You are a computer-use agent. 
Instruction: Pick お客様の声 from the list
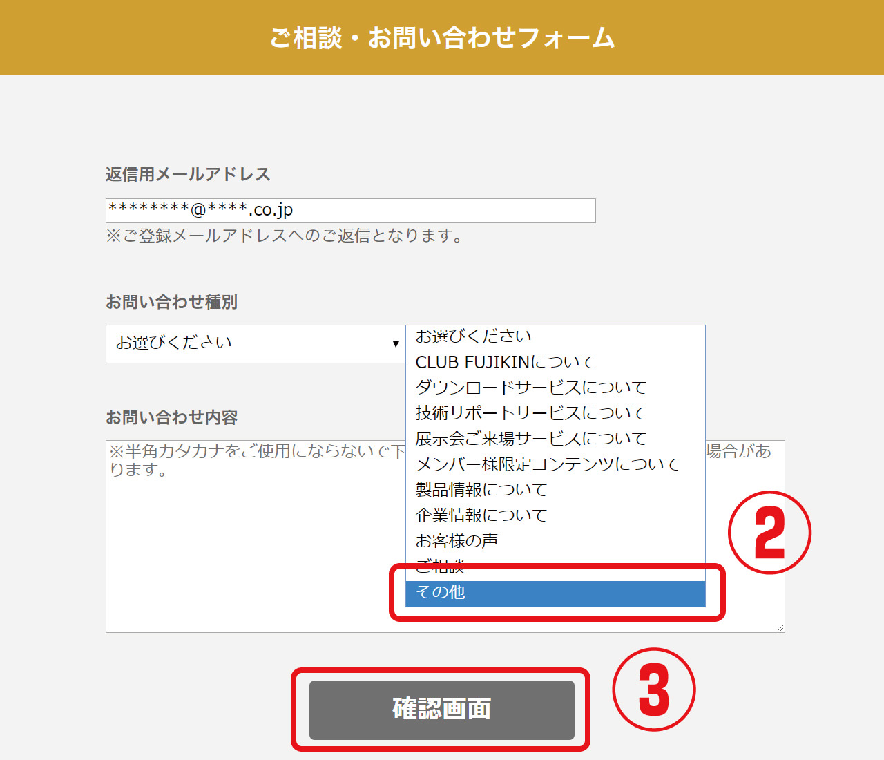tap(457, 541)
